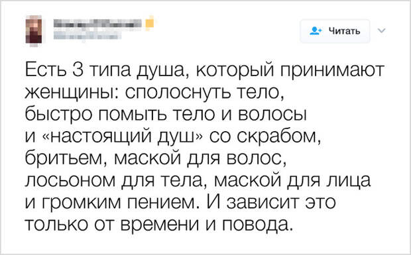
Task: Click the last line ending with "повода."
Action: 158,225
